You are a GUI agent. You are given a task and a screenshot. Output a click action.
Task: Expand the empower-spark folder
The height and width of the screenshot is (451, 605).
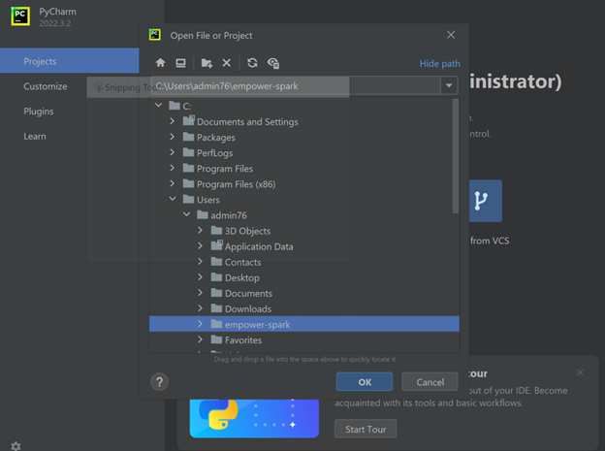pyautogui.click(x=200, y=324)
